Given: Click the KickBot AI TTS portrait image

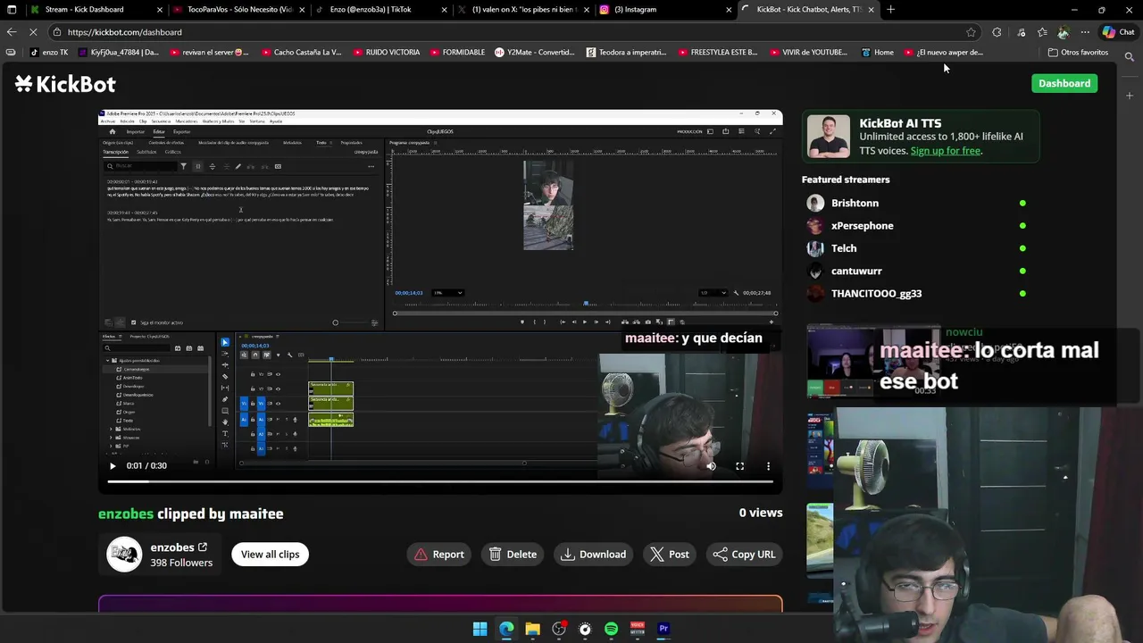Looking at the screenshot, I should [x=829, y=137].
